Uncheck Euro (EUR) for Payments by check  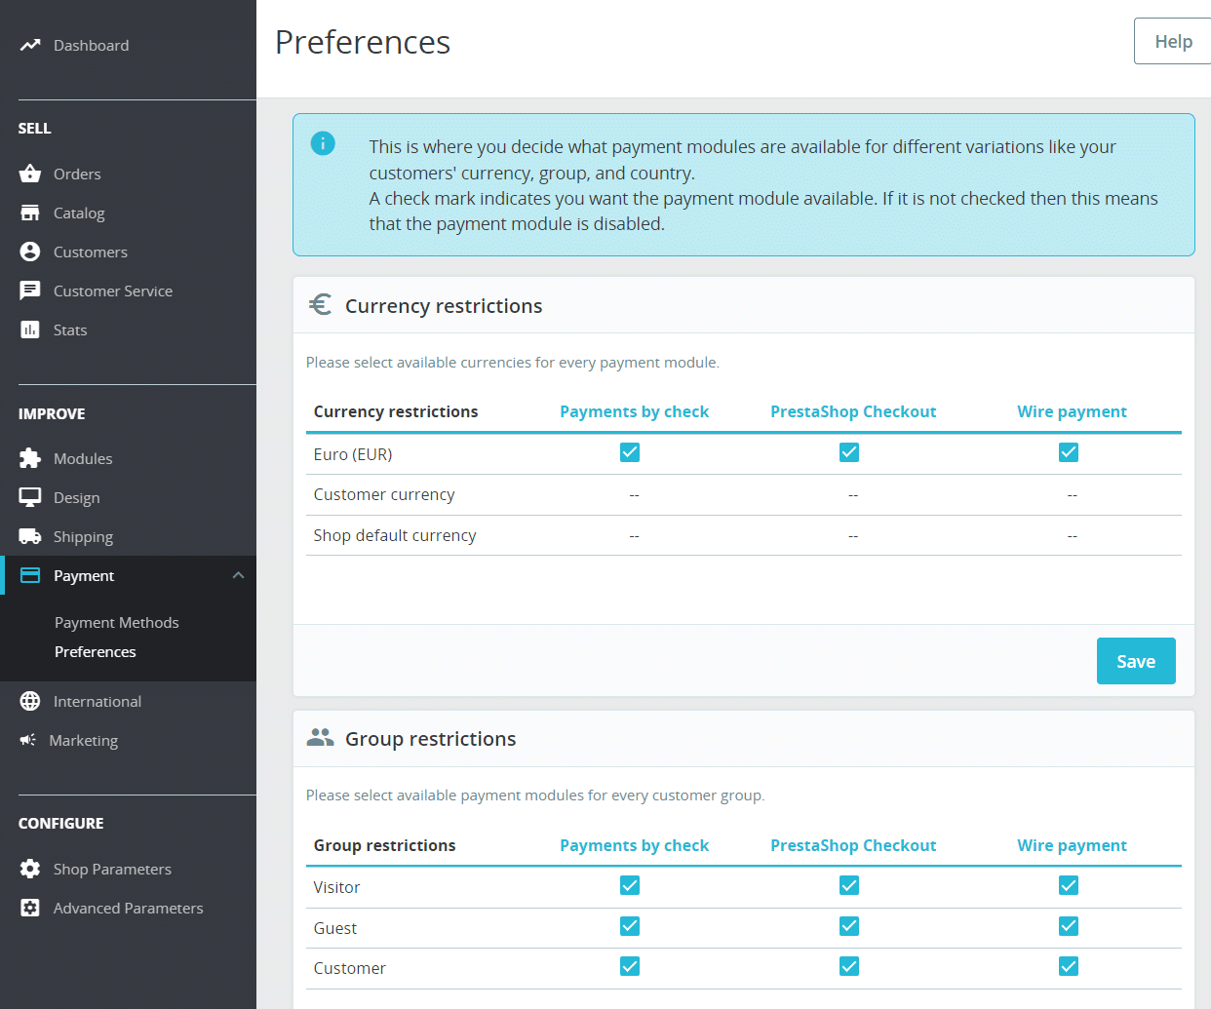(x=630, y=452)
